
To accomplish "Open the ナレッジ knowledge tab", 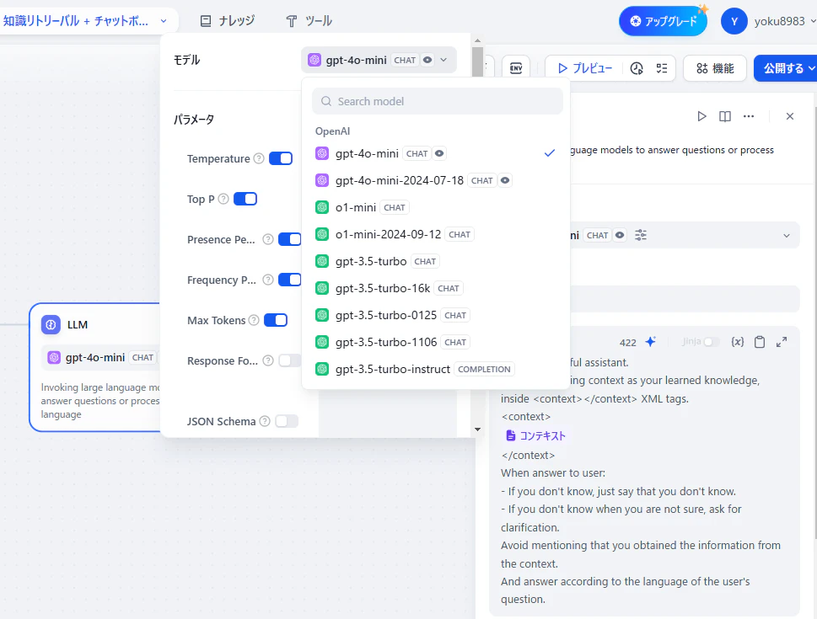I will [x=228, y=21].
